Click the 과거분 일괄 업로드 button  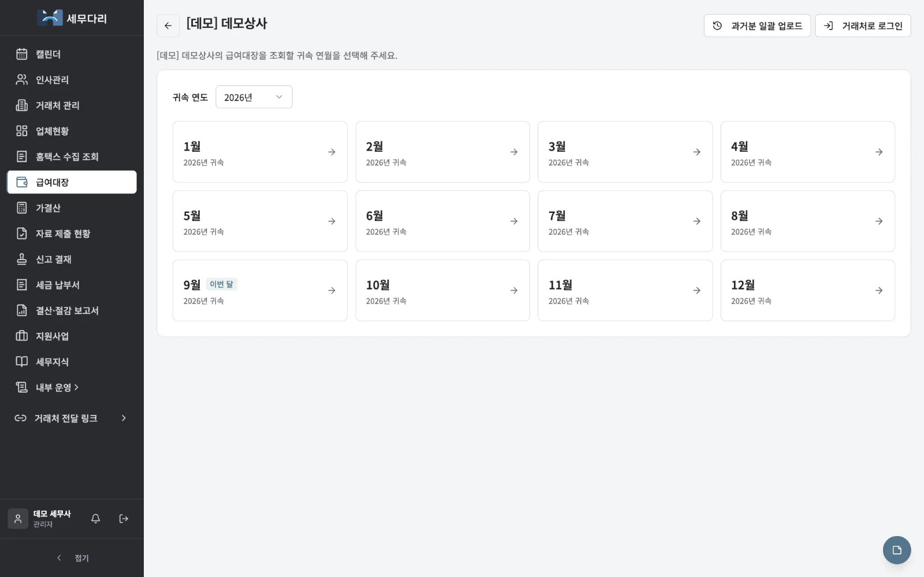757,25
